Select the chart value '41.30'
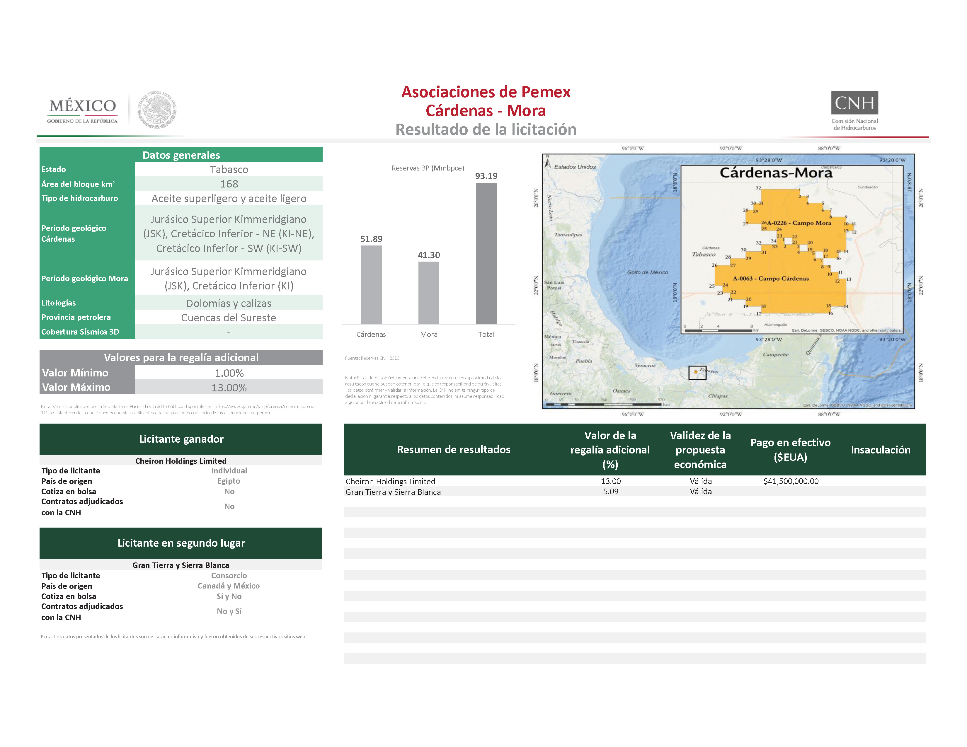 pos(429,255)
